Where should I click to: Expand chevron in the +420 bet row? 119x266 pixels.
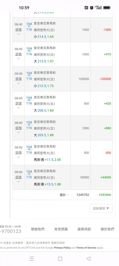tap(19, 108)
